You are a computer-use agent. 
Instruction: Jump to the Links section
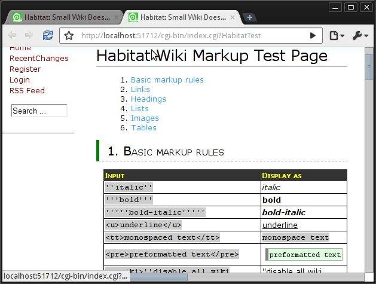(140, 90)
